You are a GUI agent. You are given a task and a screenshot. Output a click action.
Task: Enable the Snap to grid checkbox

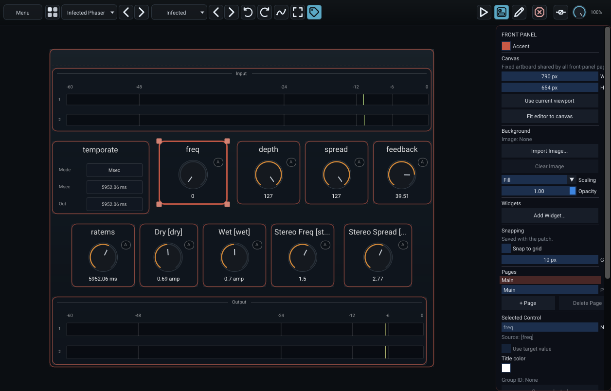pos(506,249)
